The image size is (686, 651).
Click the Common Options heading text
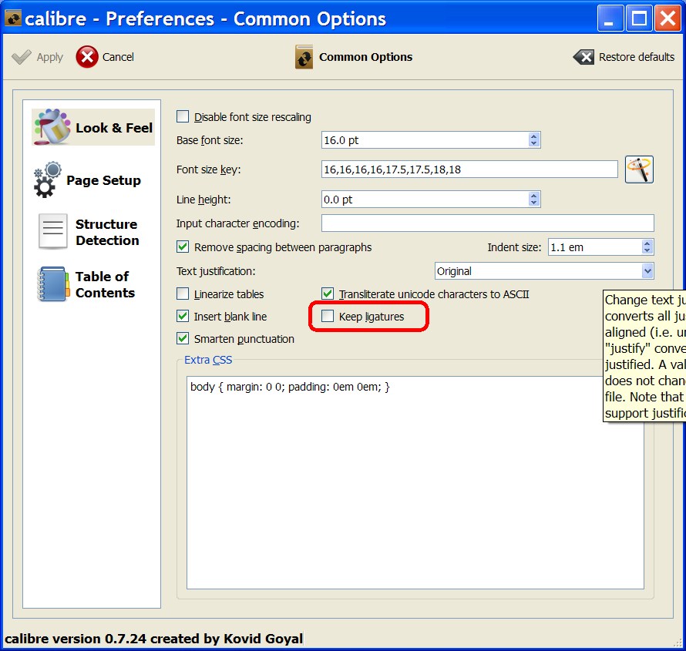(x=366, y=57)
